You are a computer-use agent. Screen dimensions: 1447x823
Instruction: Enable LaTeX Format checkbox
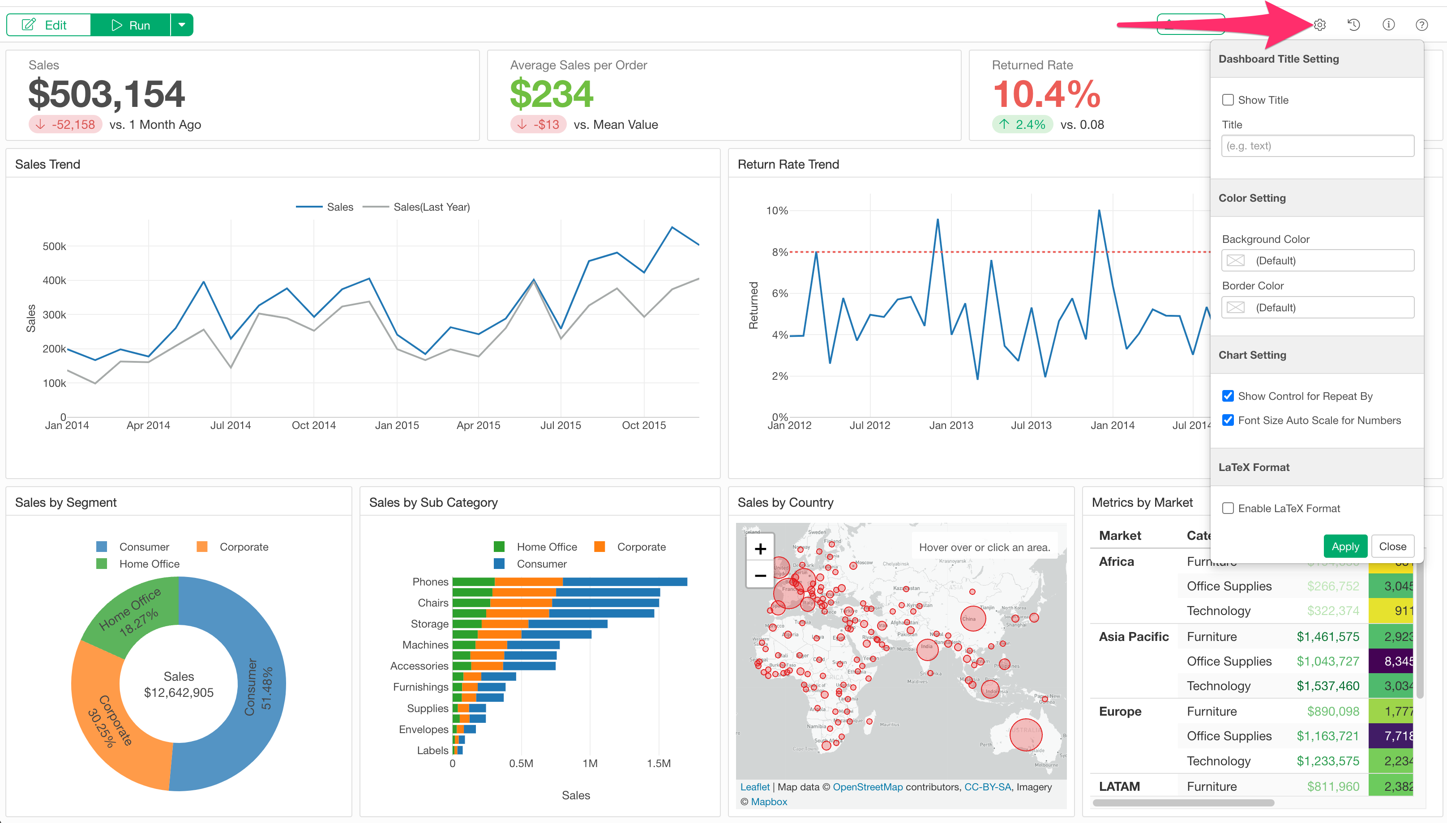pyautogui.click(x=1228, y=508)
